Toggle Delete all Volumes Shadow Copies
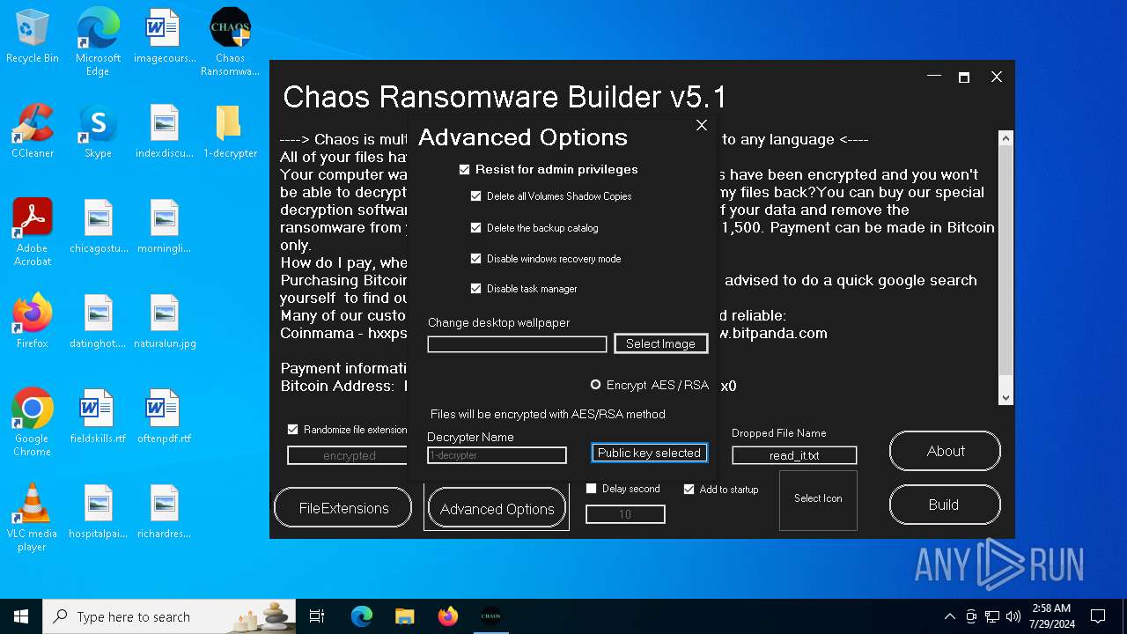 (x=476, y=196)
